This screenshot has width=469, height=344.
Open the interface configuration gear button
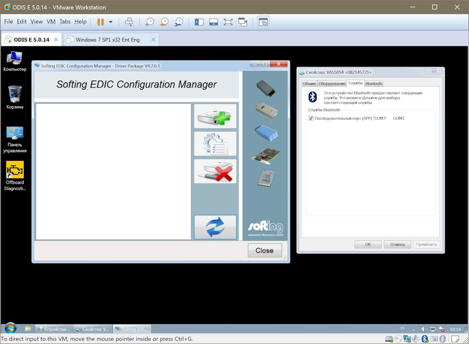coord(215,144)
